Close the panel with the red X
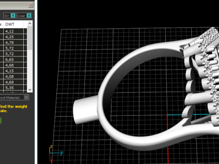Screen dimensions: 219x164 [x=31, y=5]
